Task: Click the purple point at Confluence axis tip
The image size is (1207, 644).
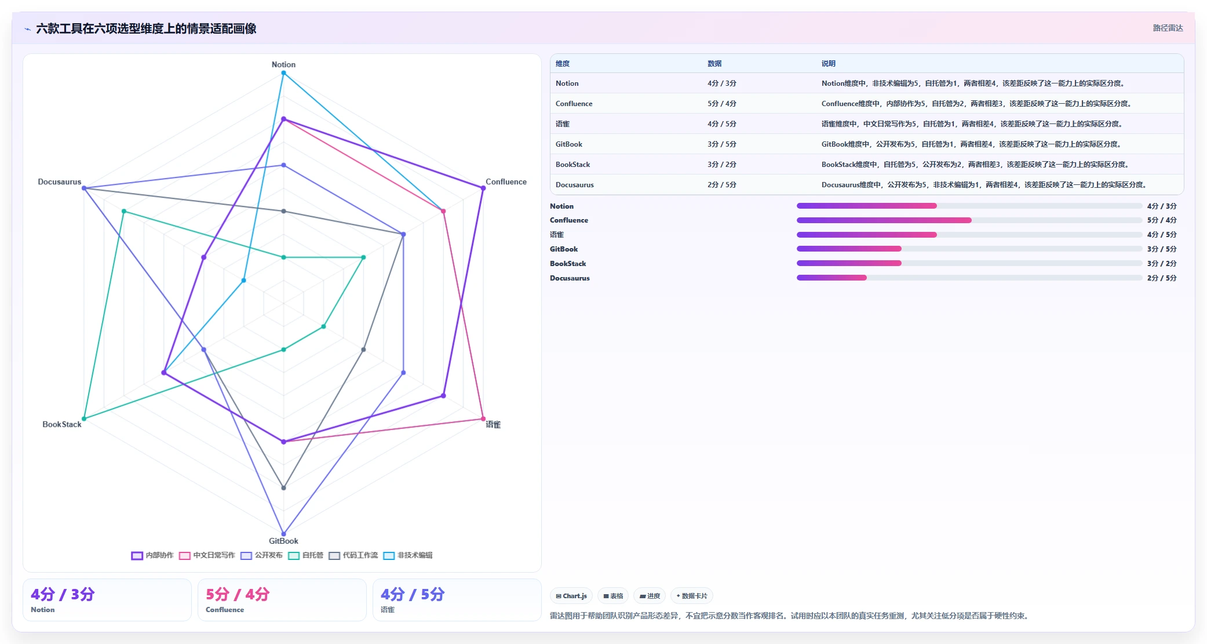Action: coord(483,188)
